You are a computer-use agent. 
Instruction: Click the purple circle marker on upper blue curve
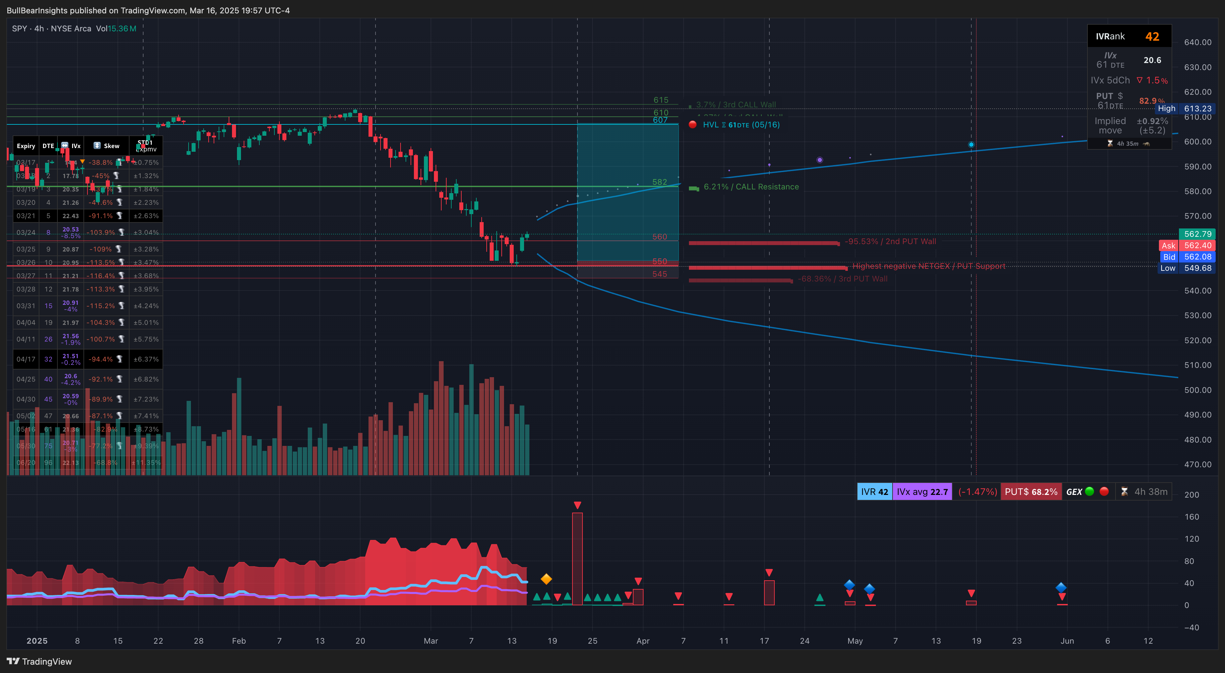819,160
